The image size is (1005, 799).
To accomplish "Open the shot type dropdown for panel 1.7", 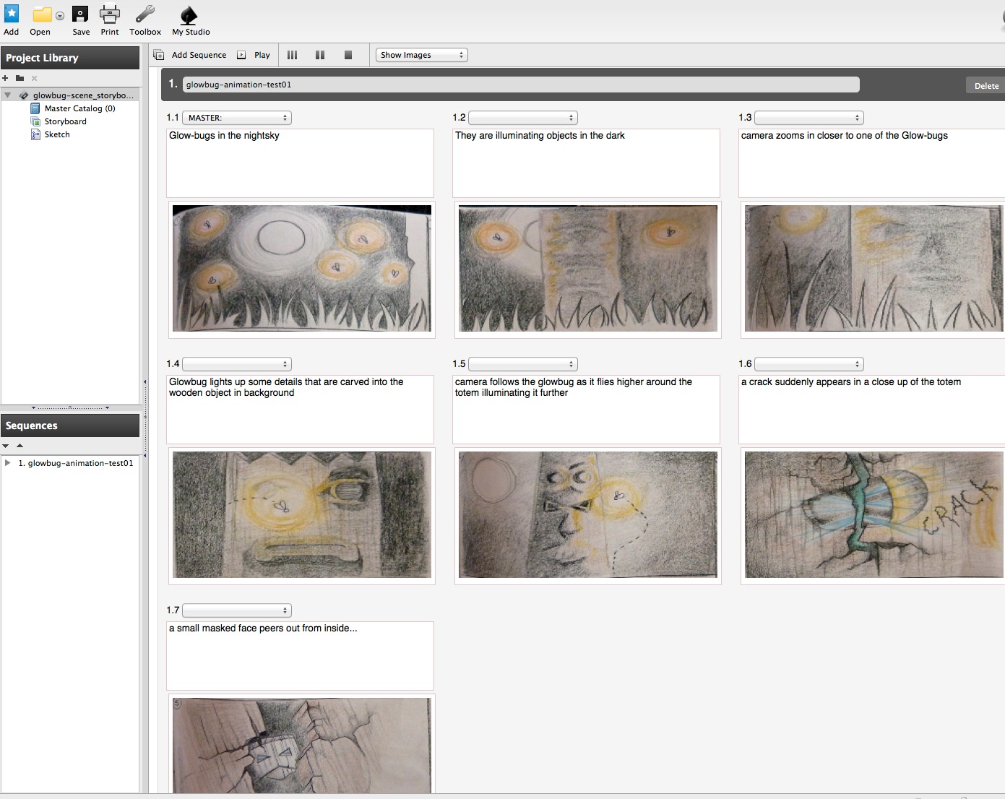I will 236,610.
